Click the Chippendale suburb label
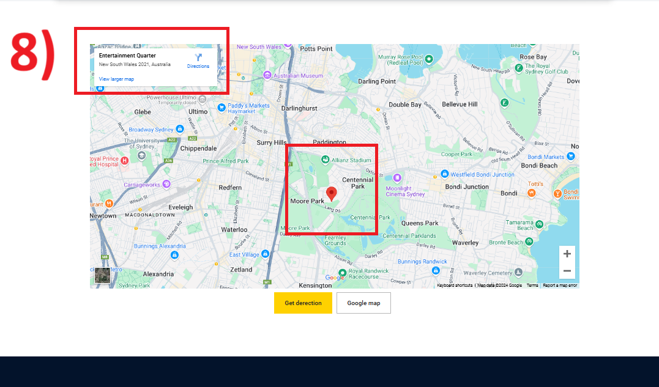 point(198,149)
